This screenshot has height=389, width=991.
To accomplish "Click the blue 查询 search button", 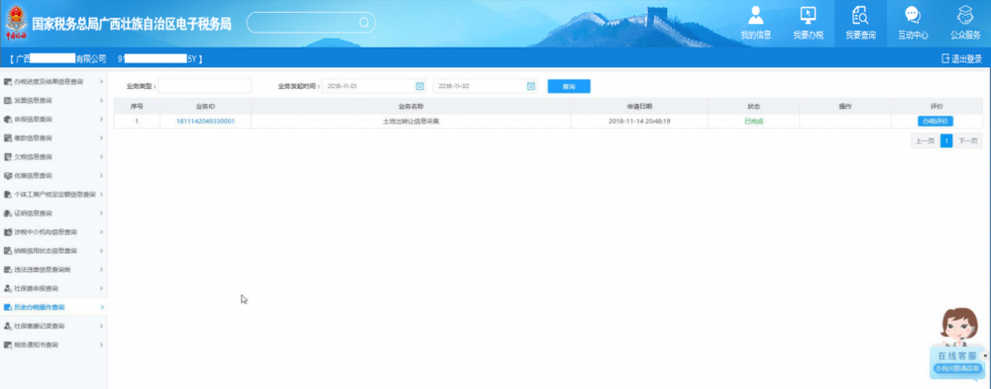I will click(x=569, y=86).
